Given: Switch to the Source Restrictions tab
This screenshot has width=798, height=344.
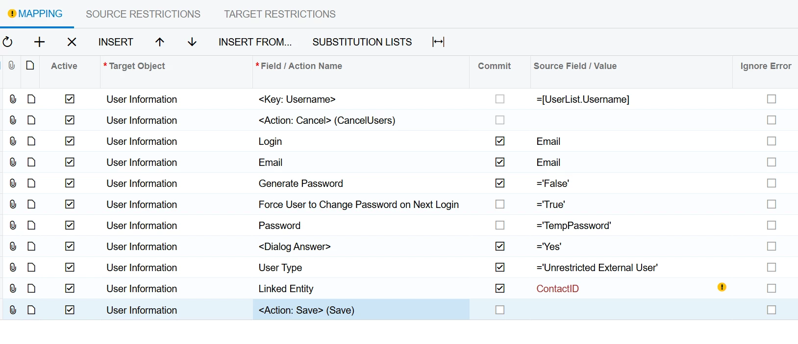Looking at the screenshot, I should pyautogui.click(x=143, y=14).
